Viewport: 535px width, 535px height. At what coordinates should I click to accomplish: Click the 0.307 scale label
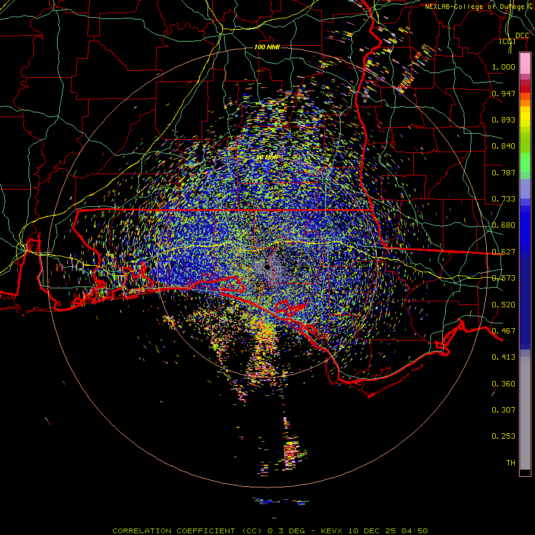[x=503, y=410]
